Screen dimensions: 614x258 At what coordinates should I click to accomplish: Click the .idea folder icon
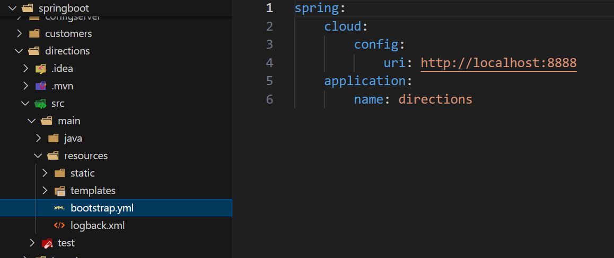tap(41, 69)
